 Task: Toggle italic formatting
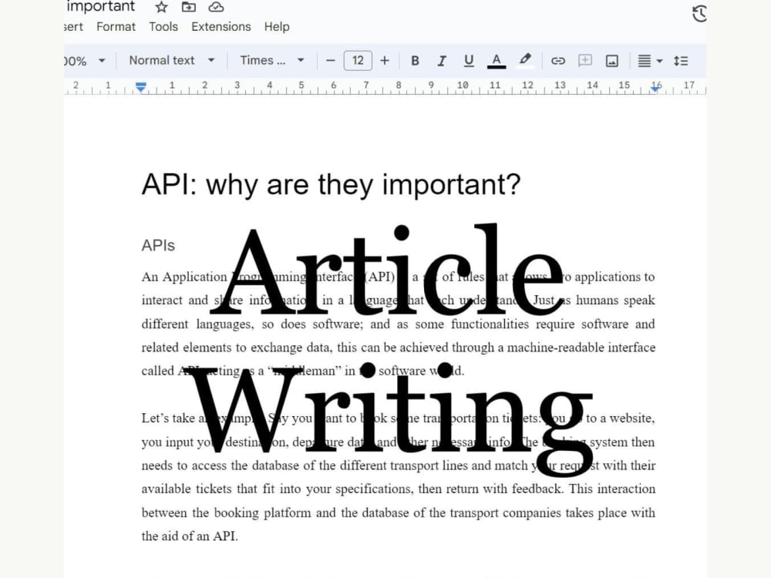442,61
